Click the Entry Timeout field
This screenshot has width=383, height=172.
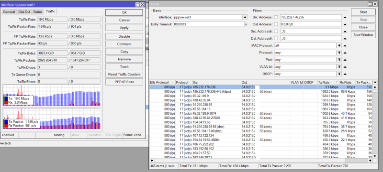208,24
